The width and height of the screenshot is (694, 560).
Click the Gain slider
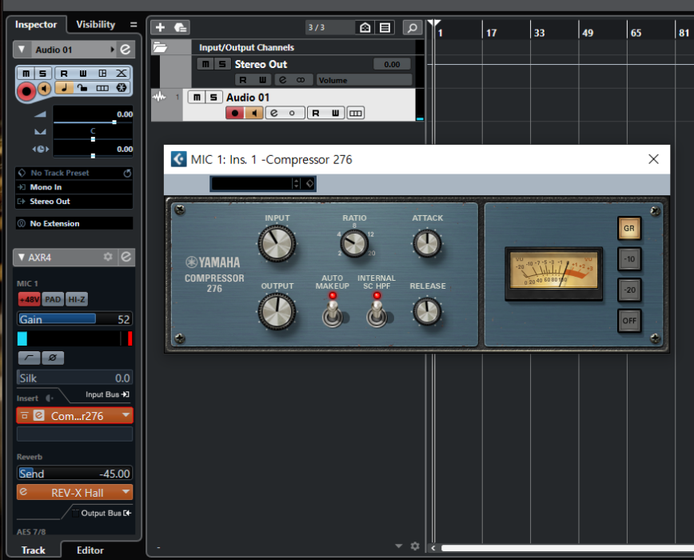coord(74,318)
